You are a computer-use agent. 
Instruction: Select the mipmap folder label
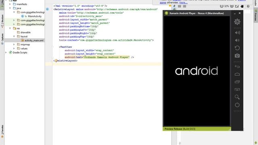click(x=25, y=44)
